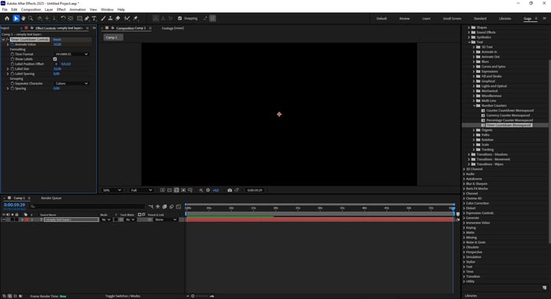This screenshot has height=299, width=551.
Task: Click the current time 0:00:59:29 display
Action: tap(14, 205)
